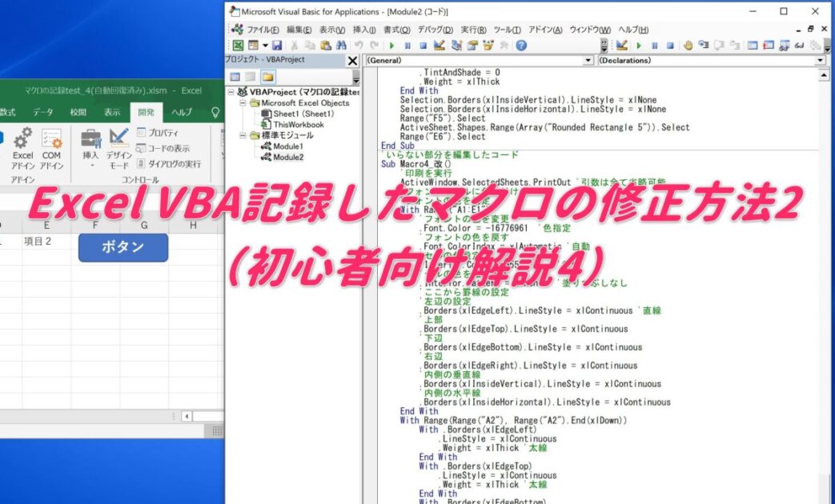This screenshot has width=835, height=504.
Task: Click View Microsoft Excel icon in VBA toolbar
Action: [238, 46]
